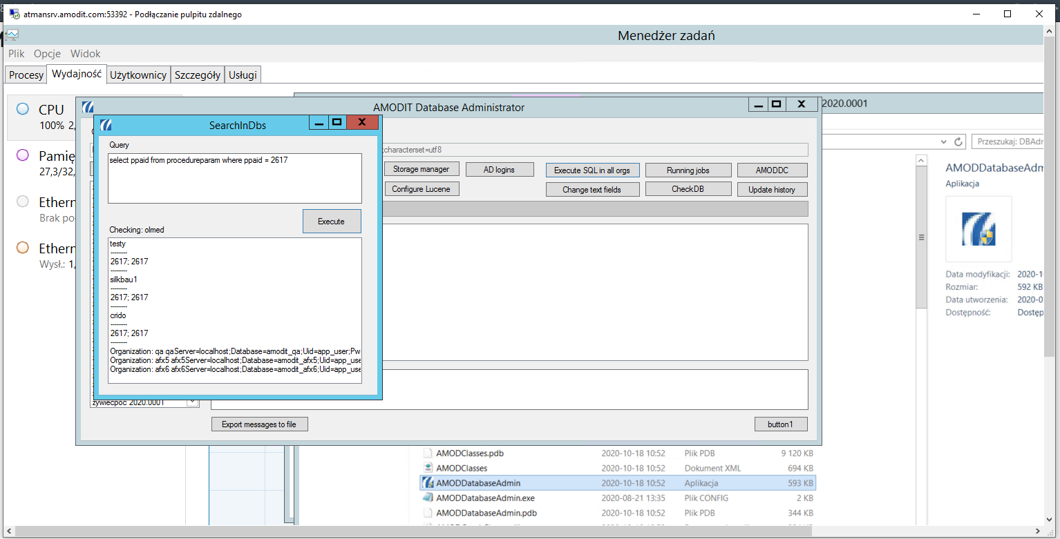Click the 'crido' result line
The height and width of the screenshot is (539, 1060).
118,315
